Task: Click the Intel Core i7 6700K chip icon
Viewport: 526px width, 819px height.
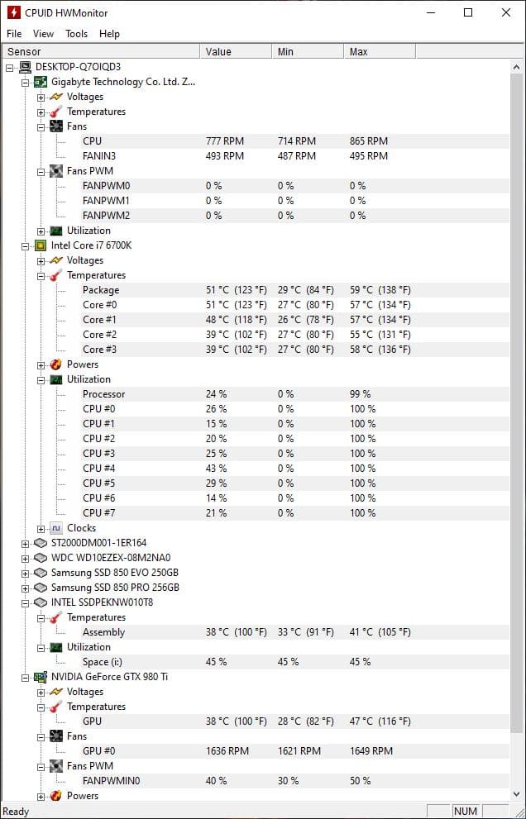Action: tap(41, 245)
